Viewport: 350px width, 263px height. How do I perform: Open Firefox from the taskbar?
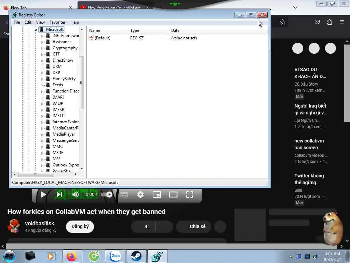click(x=72, y=256)
